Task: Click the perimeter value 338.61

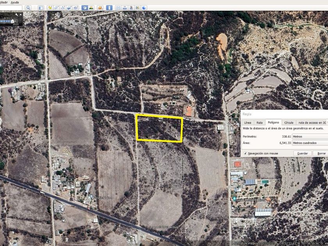Action: coord(286,137)
